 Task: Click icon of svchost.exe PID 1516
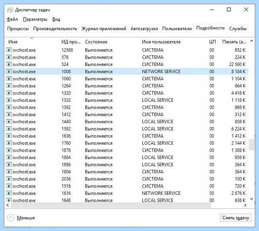9,186
